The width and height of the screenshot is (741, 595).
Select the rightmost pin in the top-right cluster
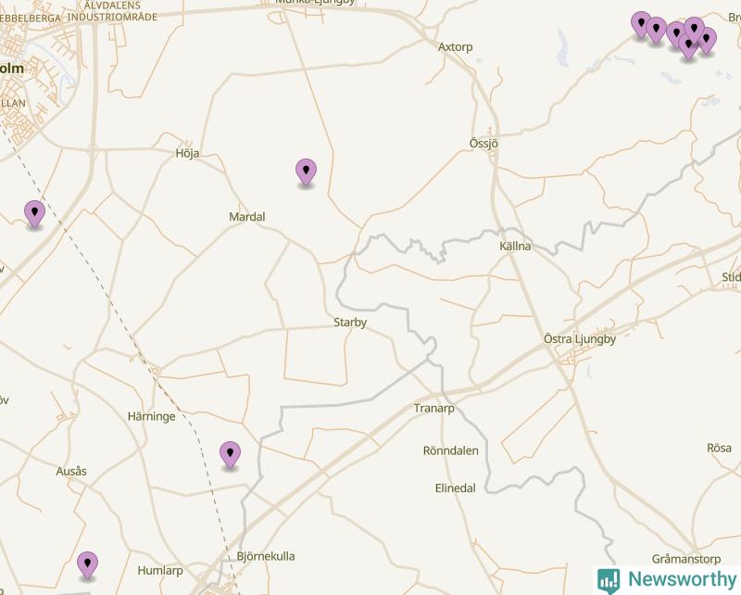pos(707,41)
